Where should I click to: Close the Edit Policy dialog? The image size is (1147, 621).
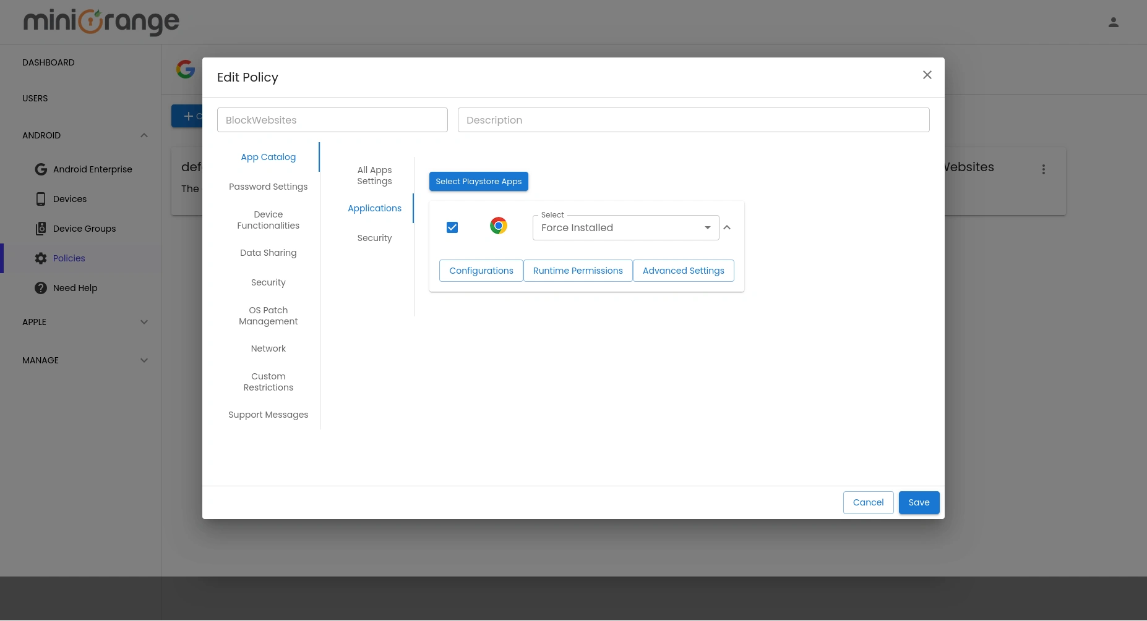927,75
